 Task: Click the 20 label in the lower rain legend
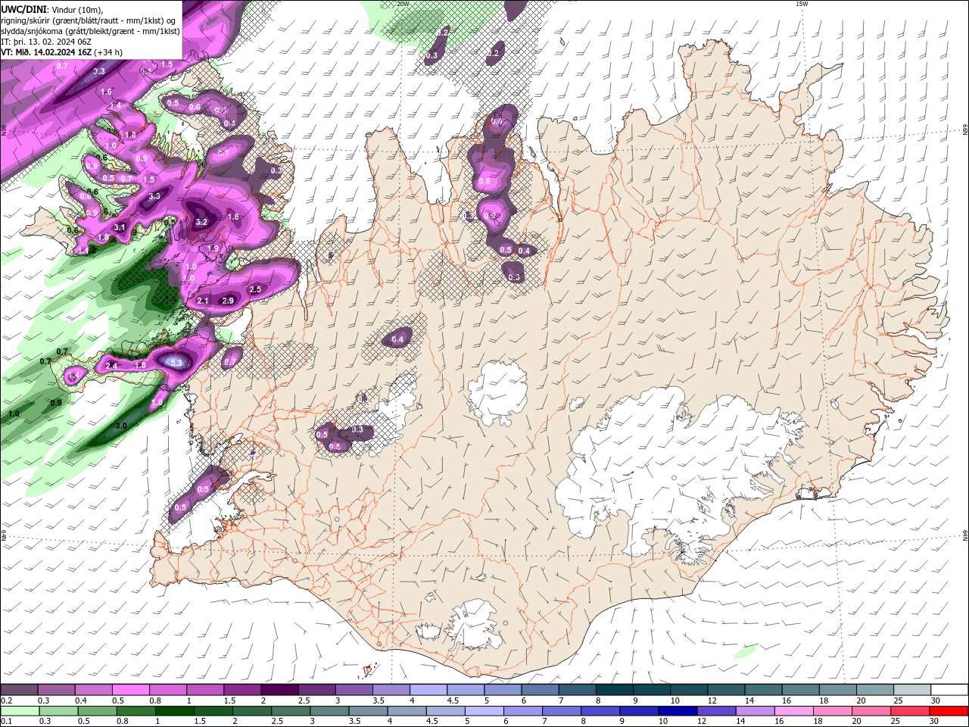[x=856, y=721]
